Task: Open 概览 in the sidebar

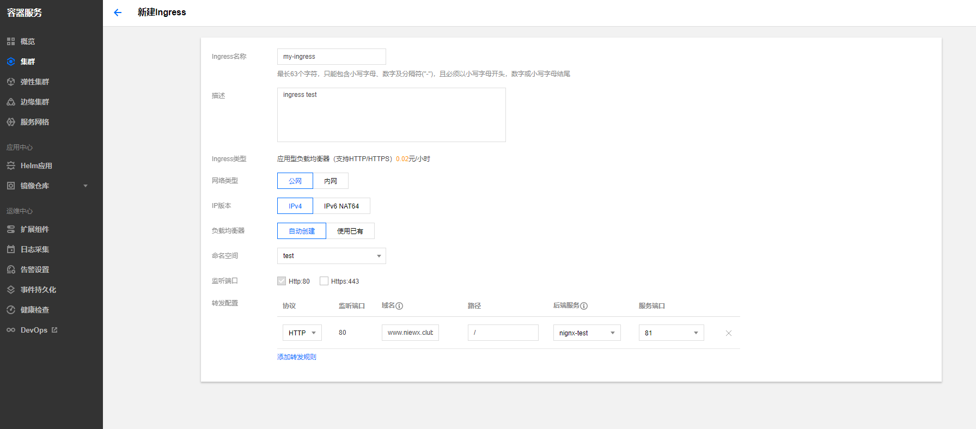Action: [x=28, y=41]
